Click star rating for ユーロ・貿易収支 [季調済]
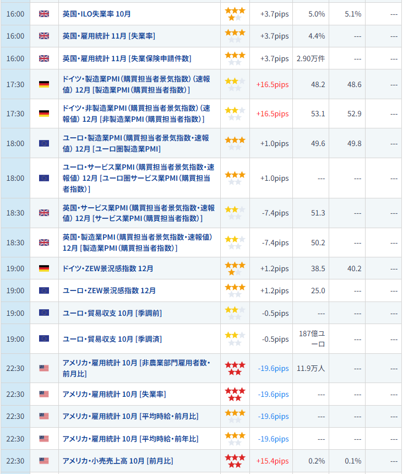This screenshot has width=403, height=474. [235, 338]
